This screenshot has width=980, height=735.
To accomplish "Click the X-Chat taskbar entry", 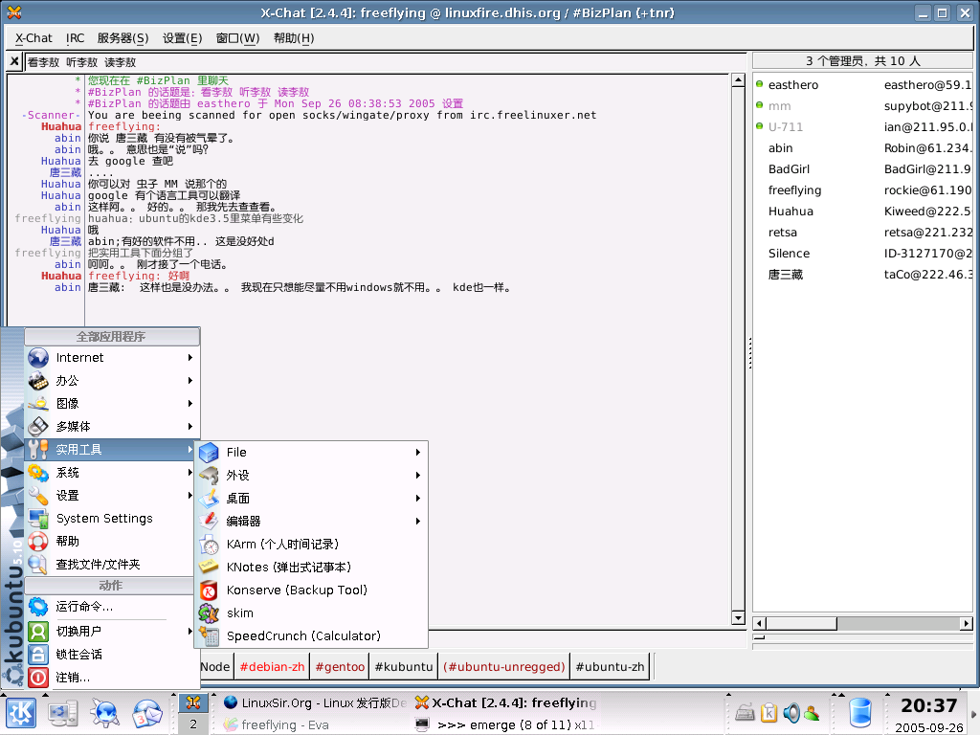I will pyautogui.click(x=506, y=703).
